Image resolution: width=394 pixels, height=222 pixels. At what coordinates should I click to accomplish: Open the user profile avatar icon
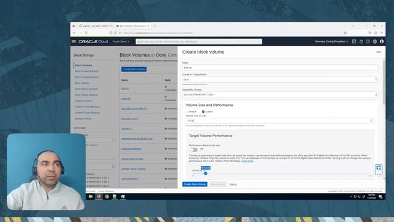pos(382,41)
